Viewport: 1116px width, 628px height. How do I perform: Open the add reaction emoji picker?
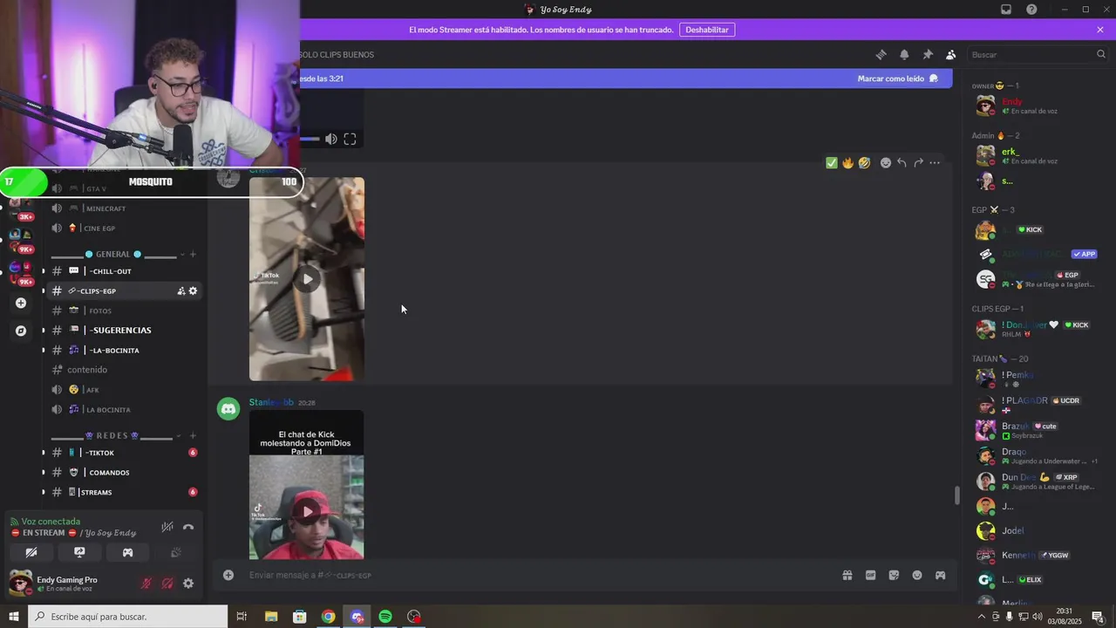(x=886, y=162)
